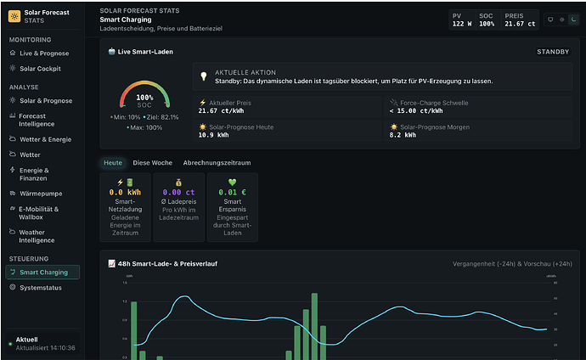Switch to Abrechnungszeitraum tab
Viewport: 586px width, 360px height.
coord(217,163)
